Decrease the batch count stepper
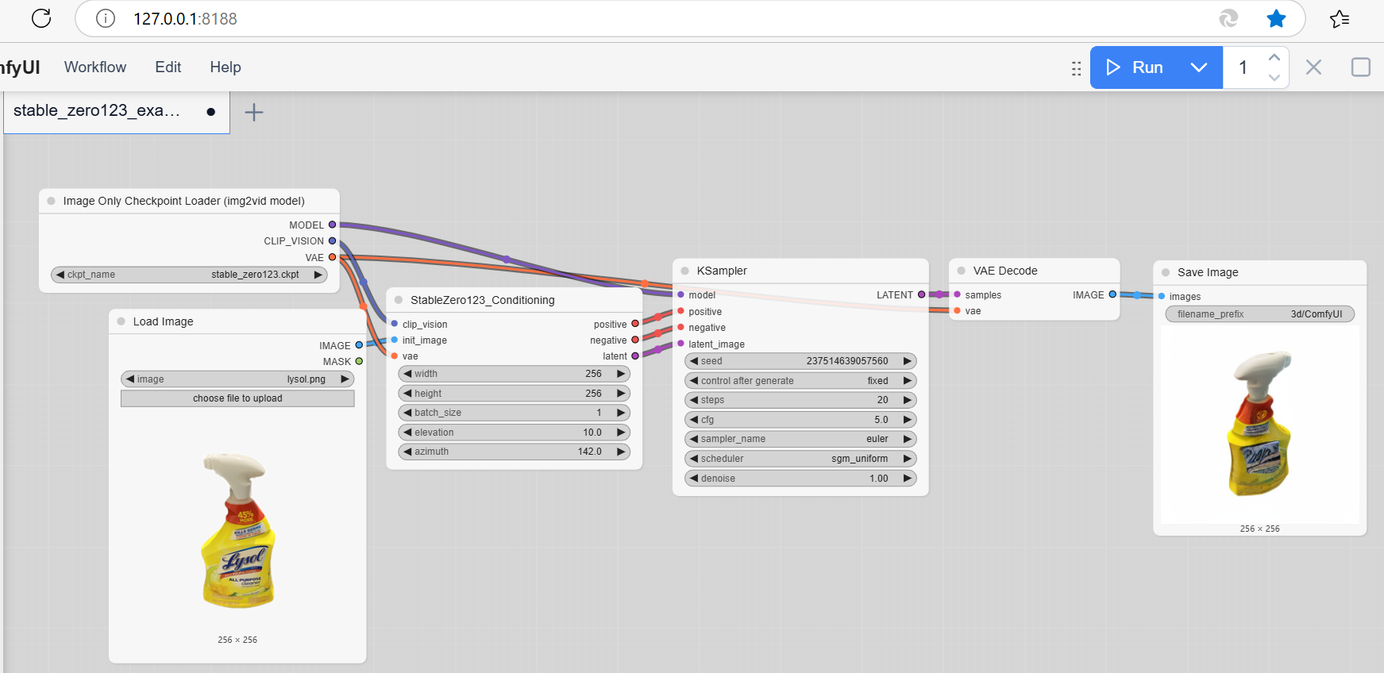 1274,78
